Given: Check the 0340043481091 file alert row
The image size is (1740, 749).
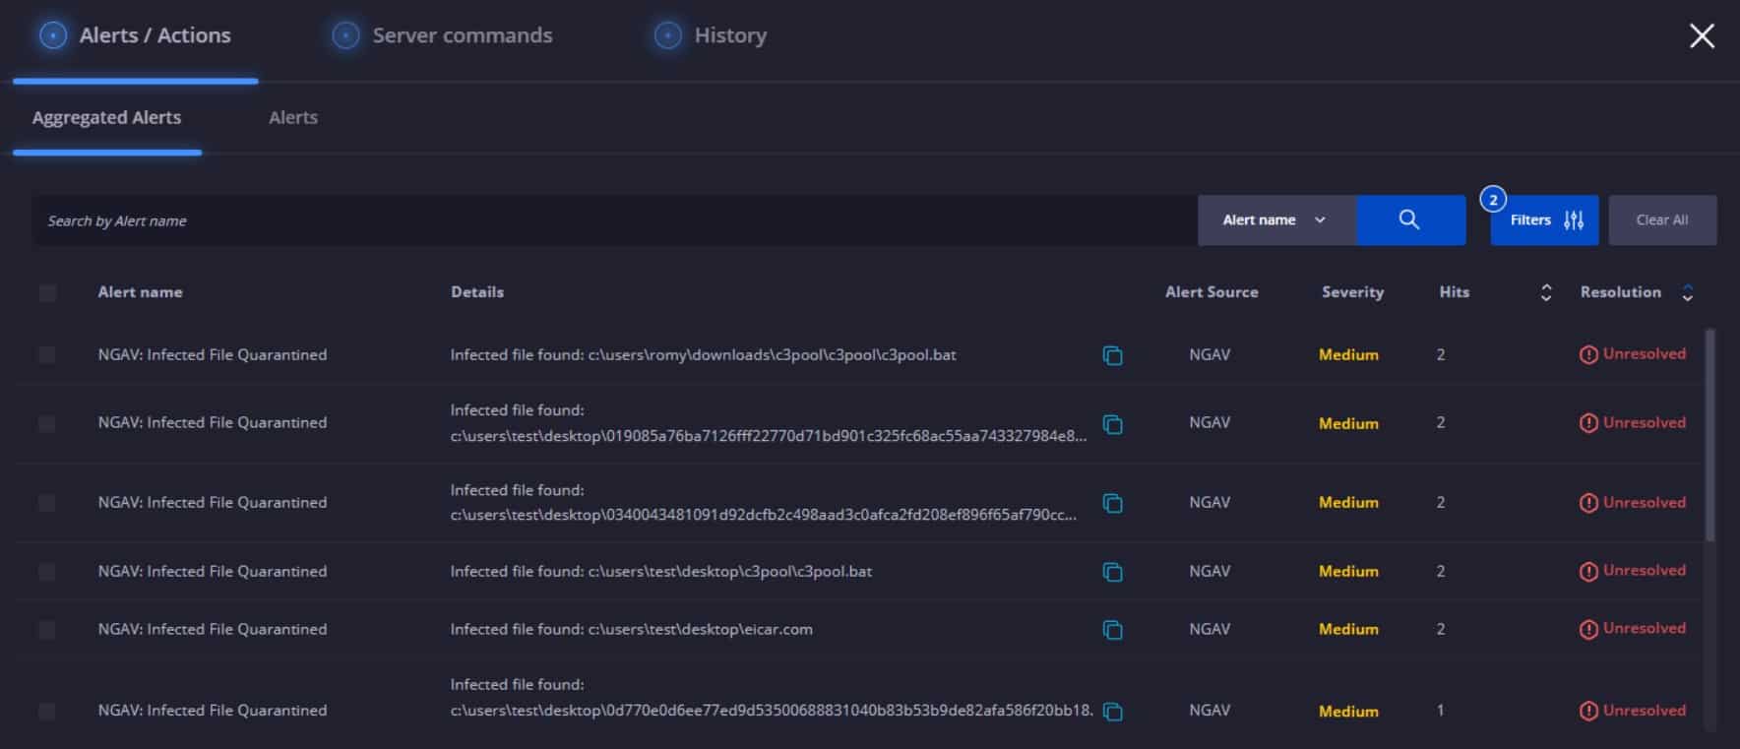Looking at the screenshot, I should pyautogui.click(x=47, y=503).
